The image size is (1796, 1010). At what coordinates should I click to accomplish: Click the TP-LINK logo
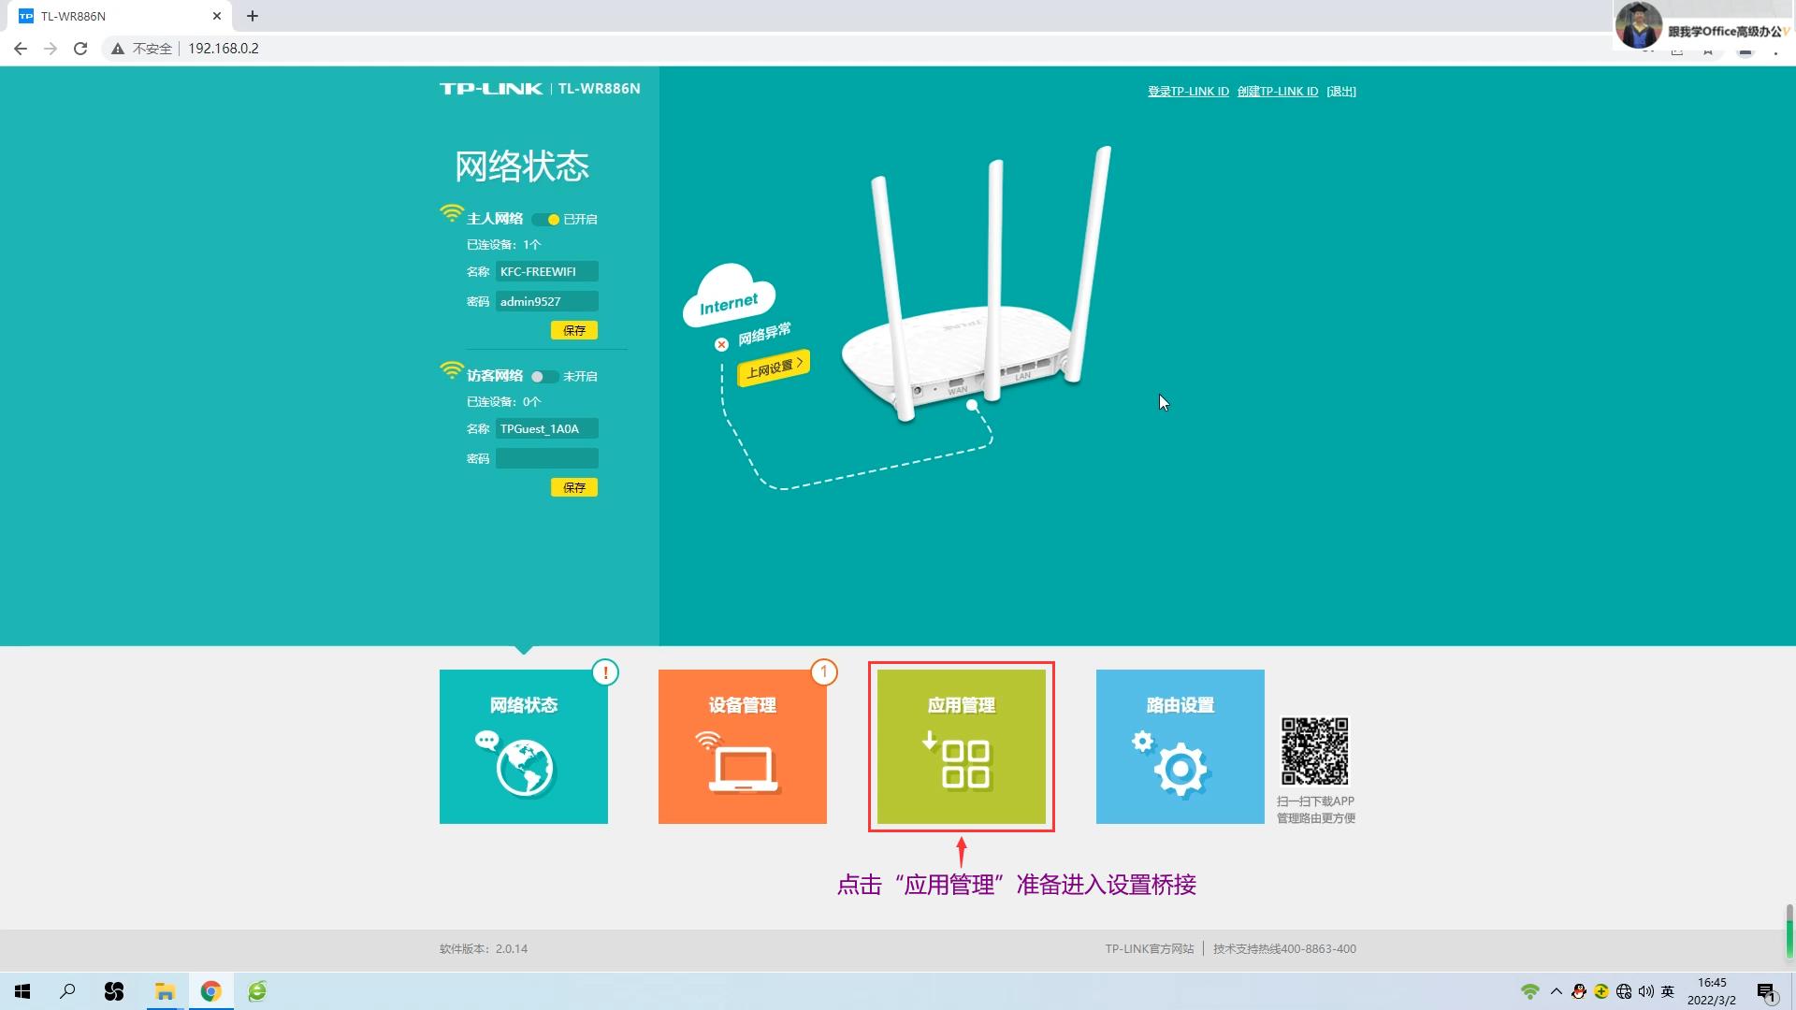(491, 89)
